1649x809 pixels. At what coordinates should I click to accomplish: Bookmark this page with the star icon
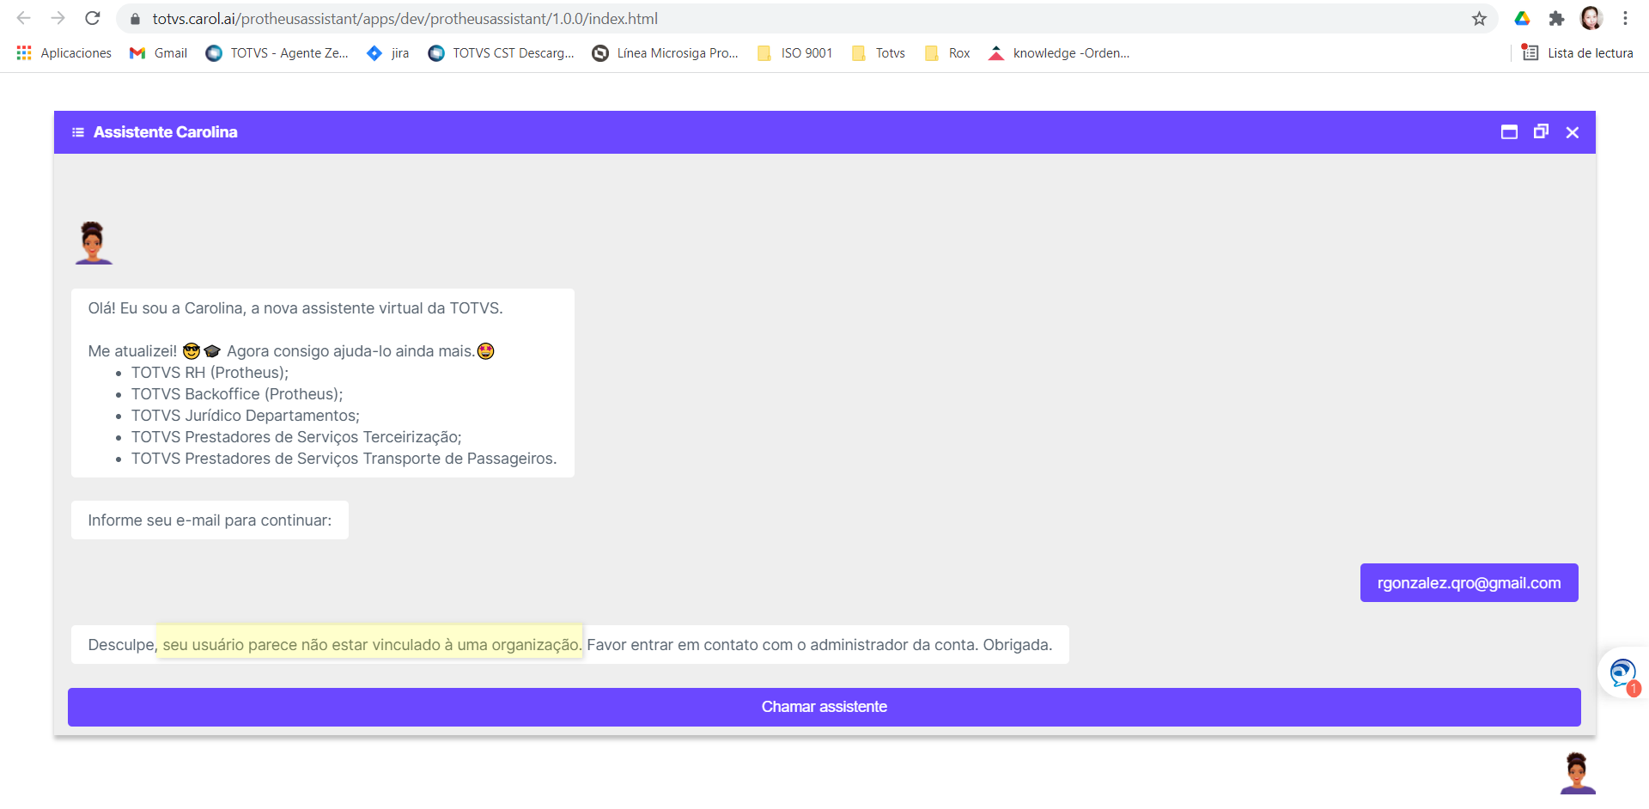click(1479, 19)
